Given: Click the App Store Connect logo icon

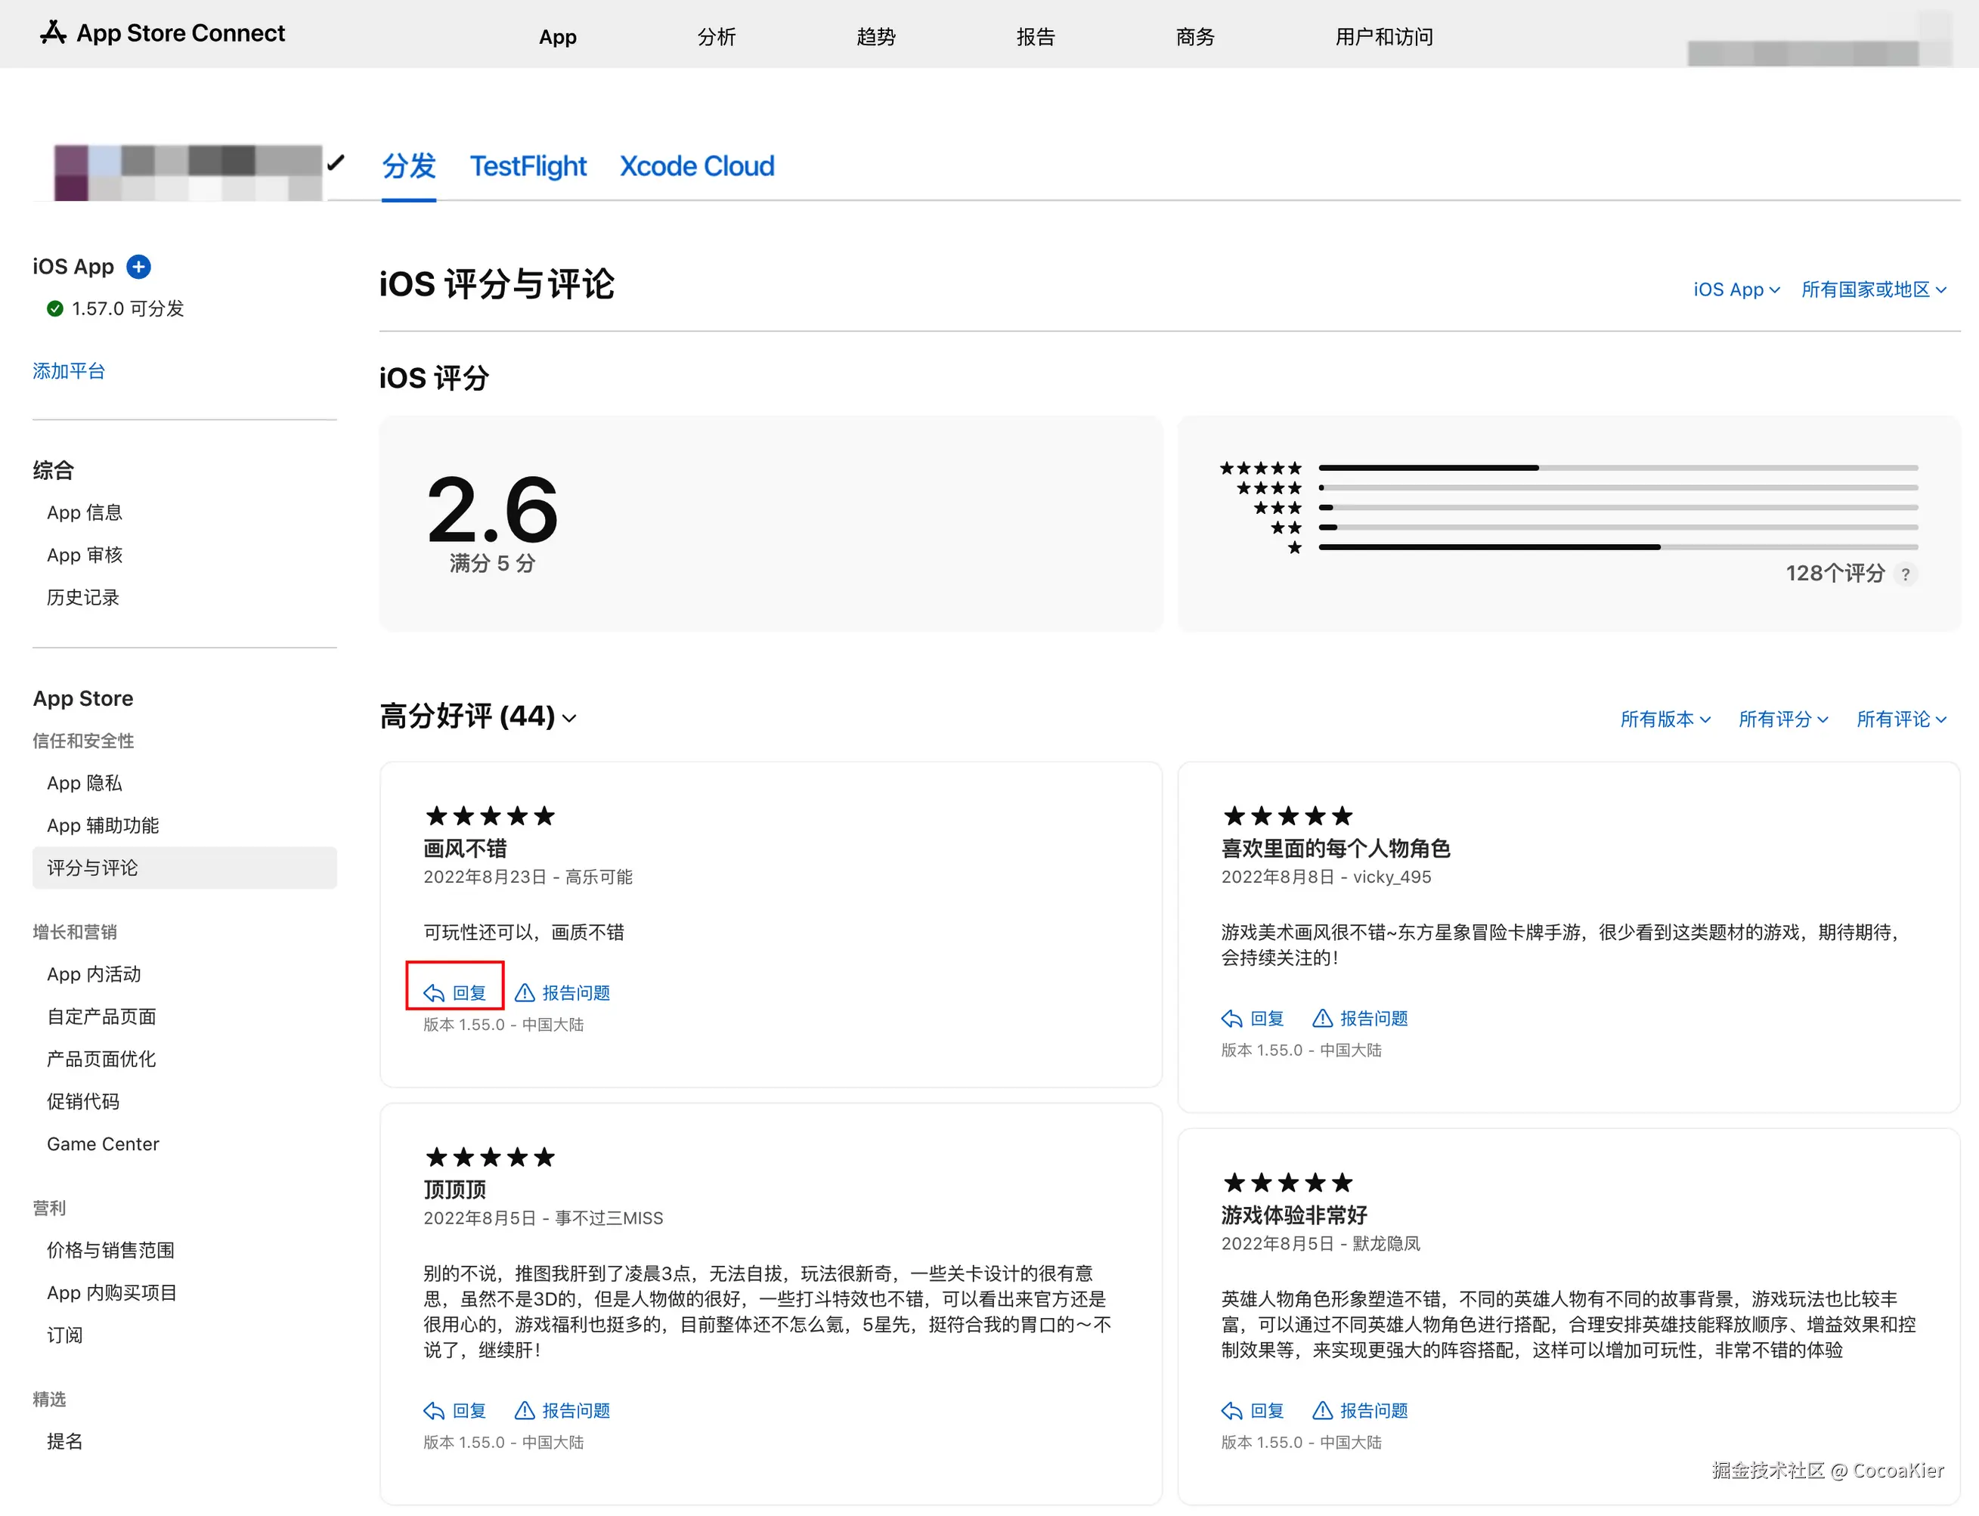Looking at the screenshot, I should click(53, 32).
